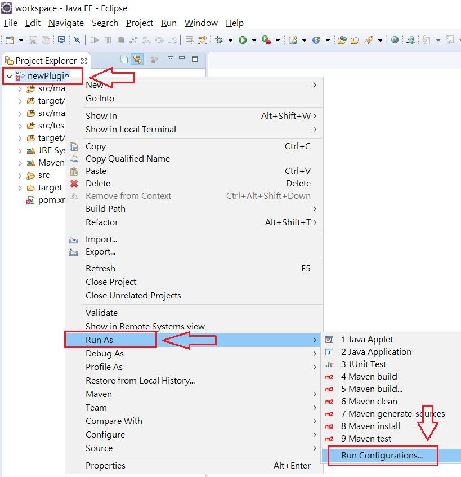Click the green bug Debug icon
Image resolution: width=461 pixels, height=477 pixels.
coord(219,40)
